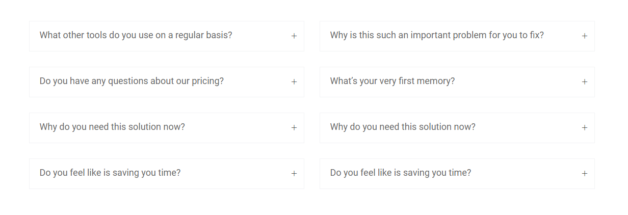
Task: Click plus icon for right column 'Why do you need this solution now?'
Action: pyautogui.click(x=585, y=128)
